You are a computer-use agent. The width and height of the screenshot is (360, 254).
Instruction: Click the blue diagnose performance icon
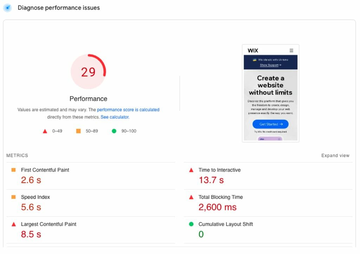tap(7, 8)
